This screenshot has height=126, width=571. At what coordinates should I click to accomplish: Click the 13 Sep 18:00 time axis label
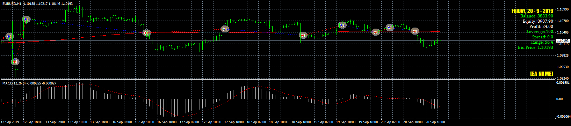(100, 123)
